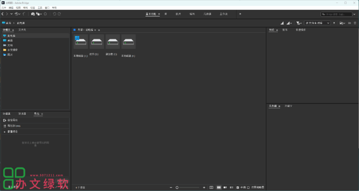Go back with the left arrow button

tap(2, 14)
